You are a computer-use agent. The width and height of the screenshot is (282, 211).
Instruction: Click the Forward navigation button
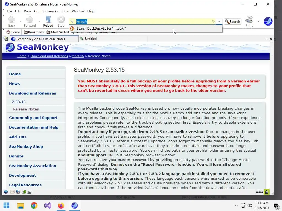(x=30, y=21)
